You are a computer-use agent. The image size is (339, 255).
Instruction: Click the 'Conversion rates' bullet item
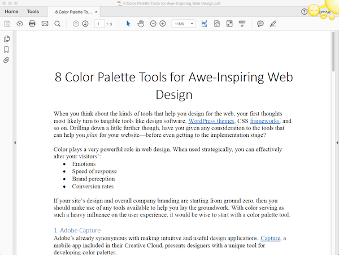point(93,187)
